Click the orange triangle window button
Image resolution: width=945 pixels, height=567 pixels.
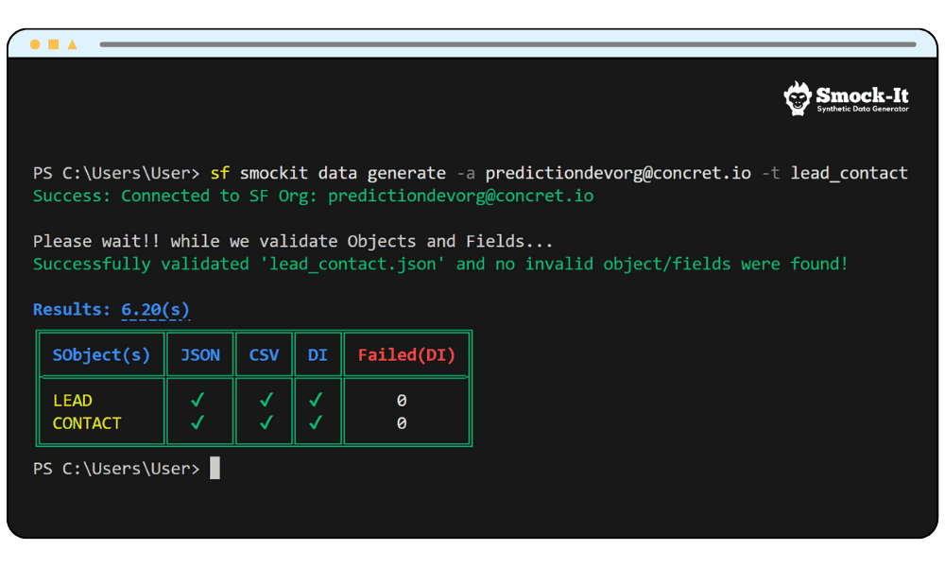click(x=73, y=44)
